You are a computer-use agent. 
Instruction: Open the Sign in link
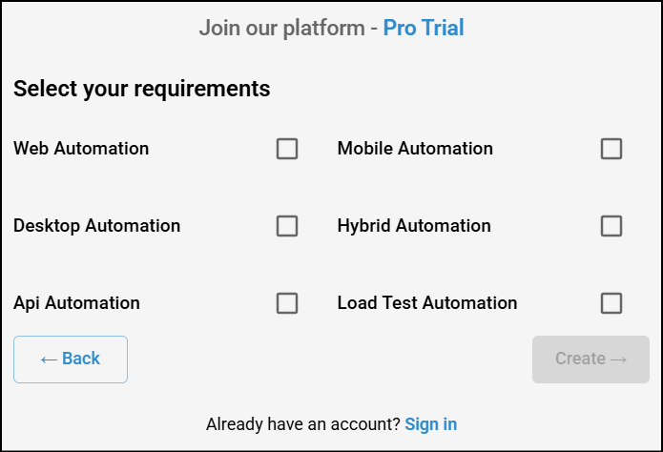(x=430, y=423)
